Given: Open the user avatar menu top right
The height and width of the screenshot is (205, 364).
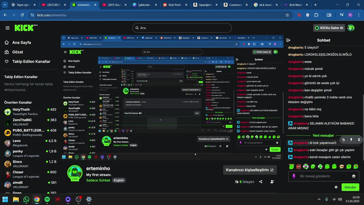Looking at the screenshot, I should coord(351,28).
